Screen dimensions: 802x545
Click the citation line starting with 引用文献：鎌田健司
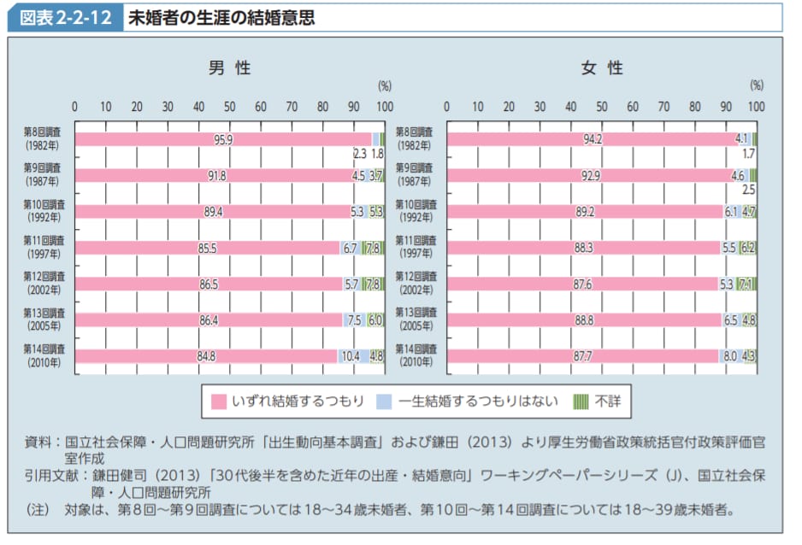[395, 483]
